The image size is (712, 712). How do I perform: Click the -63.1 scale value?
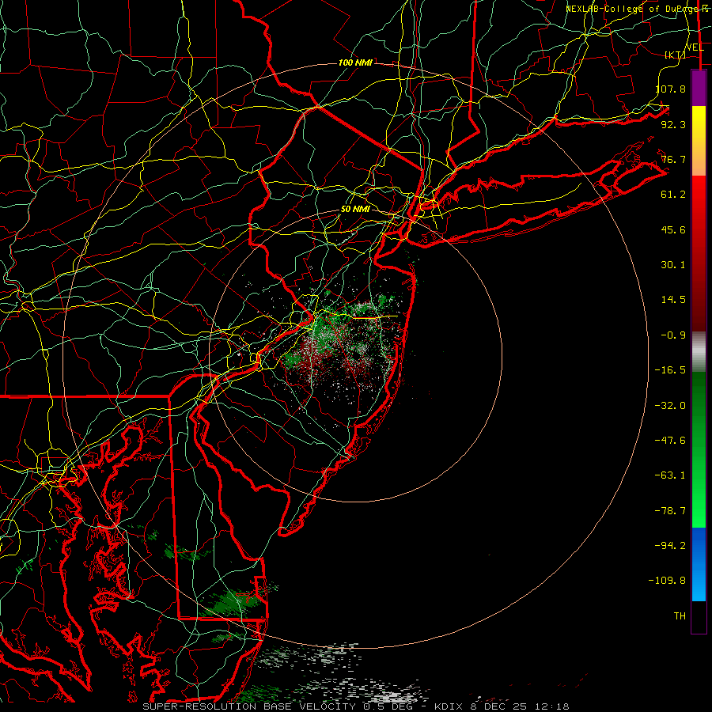pos(671,475)
